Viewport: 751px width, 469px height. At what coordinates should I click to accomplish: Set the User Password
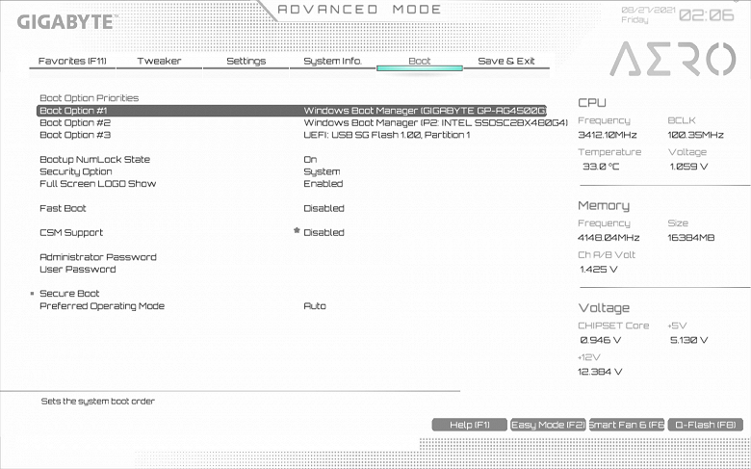click(78, 270)
